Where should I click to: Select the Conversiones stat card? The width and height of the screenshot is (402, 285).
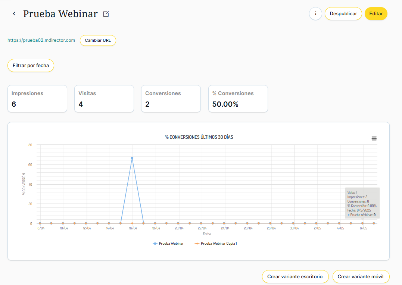pyautogui.click(x=171, y=99)
